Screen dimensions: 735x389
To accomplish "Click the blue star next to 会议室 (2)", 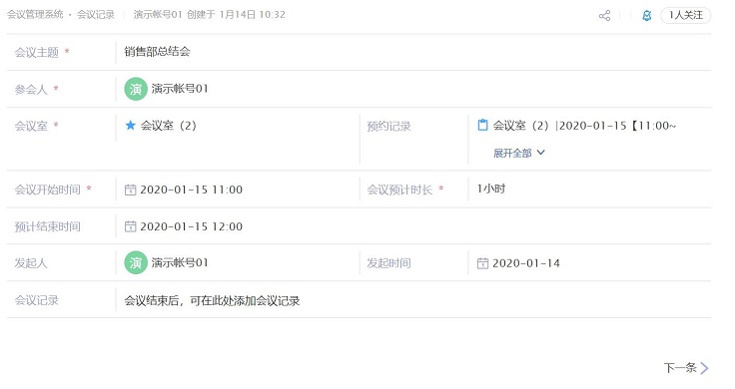I will point(130,125).
